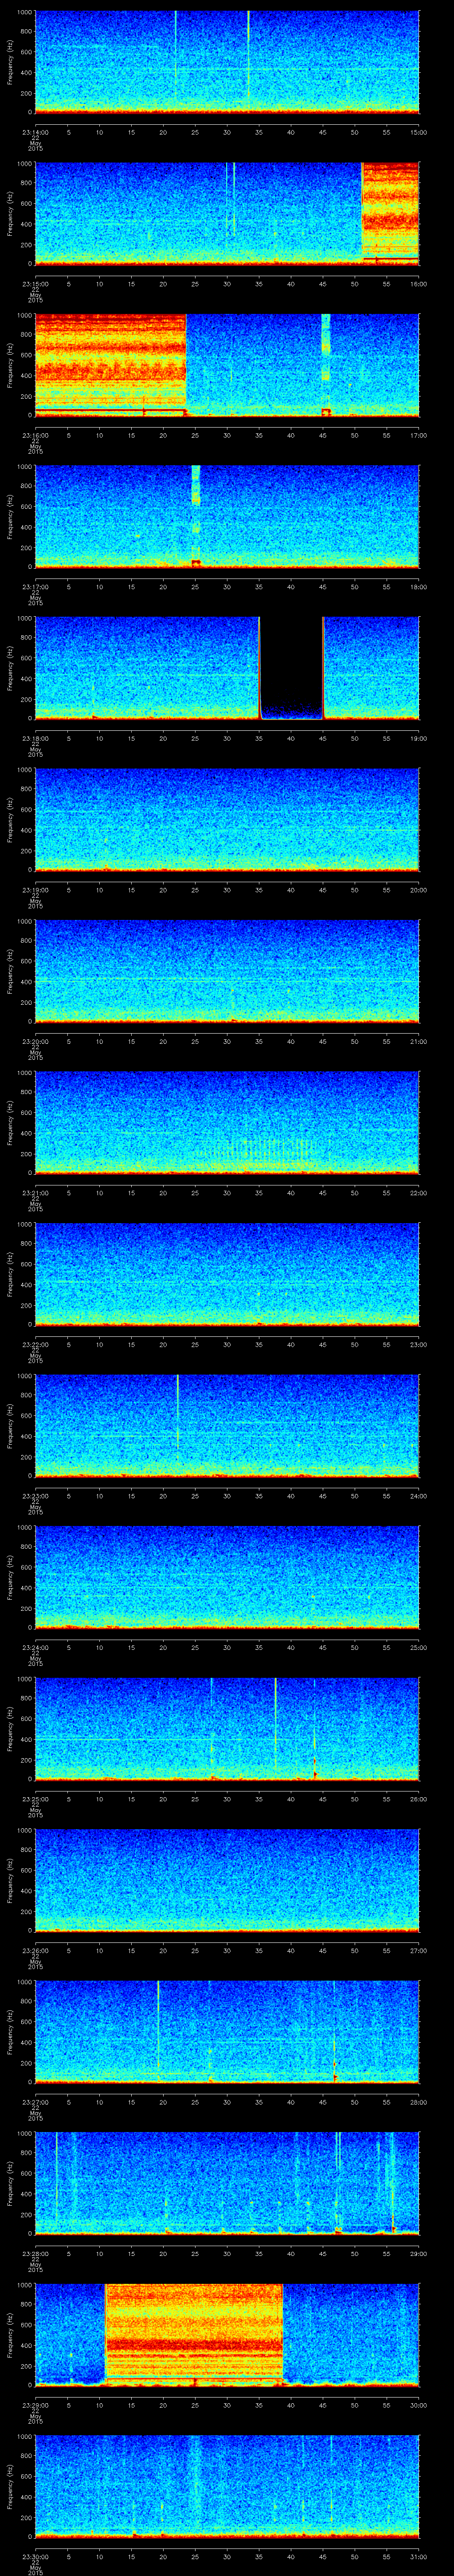Click the 18:00 end time label

pos(419,586)
